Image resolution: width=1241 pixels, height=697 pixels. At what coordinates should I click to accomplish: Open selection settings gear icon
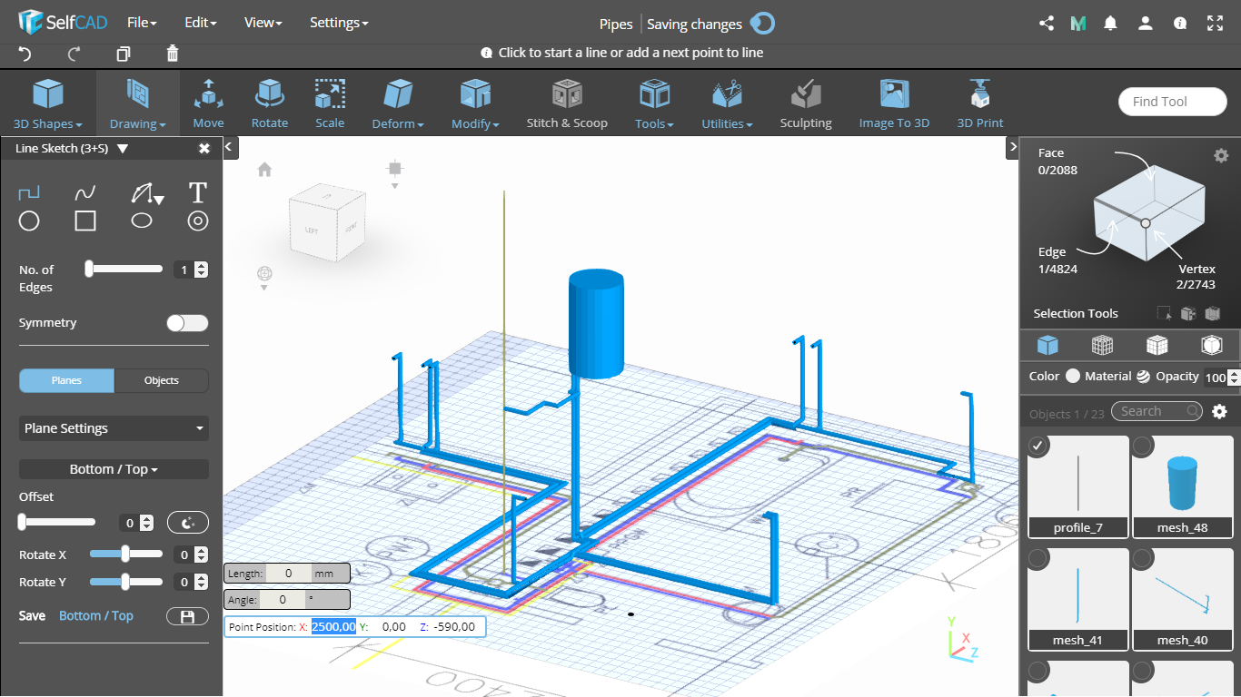[1221, 155]
